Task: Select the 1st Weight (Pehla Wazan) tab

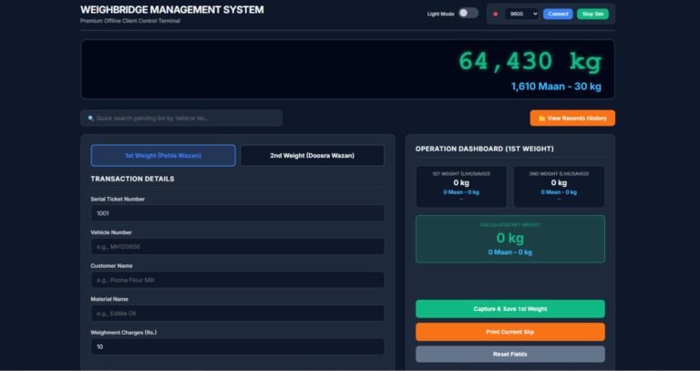Action: point(163,155)
